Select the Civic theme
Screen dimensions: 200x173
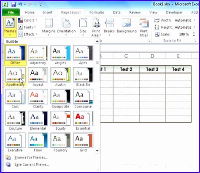(x=15, y=99)
